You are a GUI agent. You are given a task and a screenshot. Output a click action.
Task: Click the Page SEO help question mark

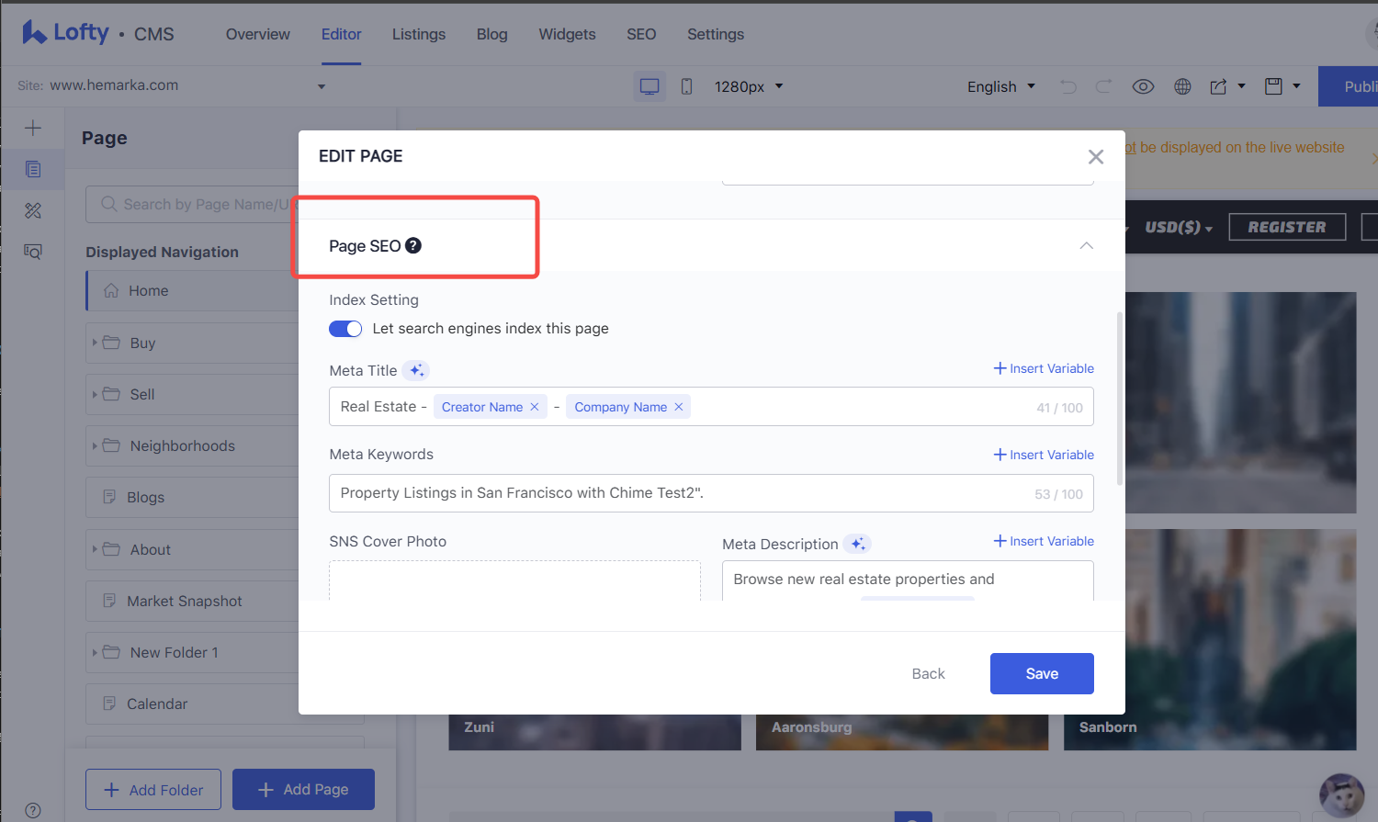[x=413, y=245]
